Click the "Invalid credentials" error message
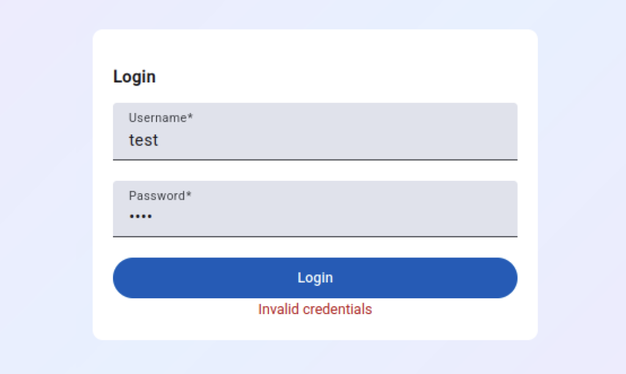This screenshot has height=374, width=626. [x=315, y=309]
